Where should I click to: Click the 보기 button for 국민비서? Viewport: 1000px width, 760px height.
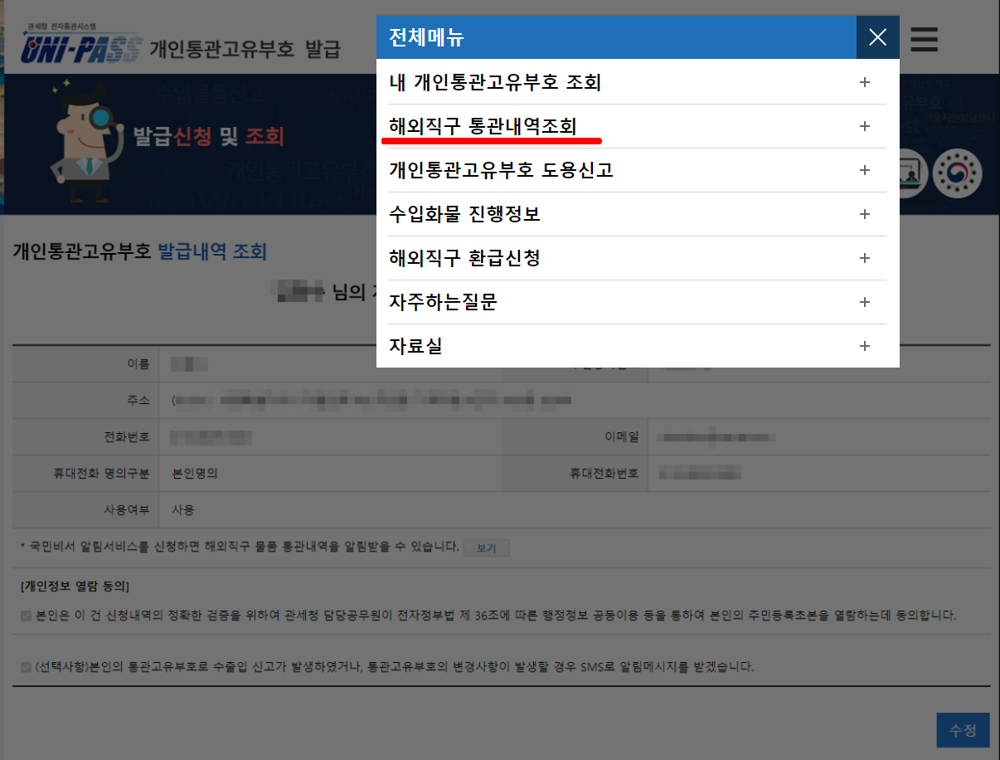point(486,548)
